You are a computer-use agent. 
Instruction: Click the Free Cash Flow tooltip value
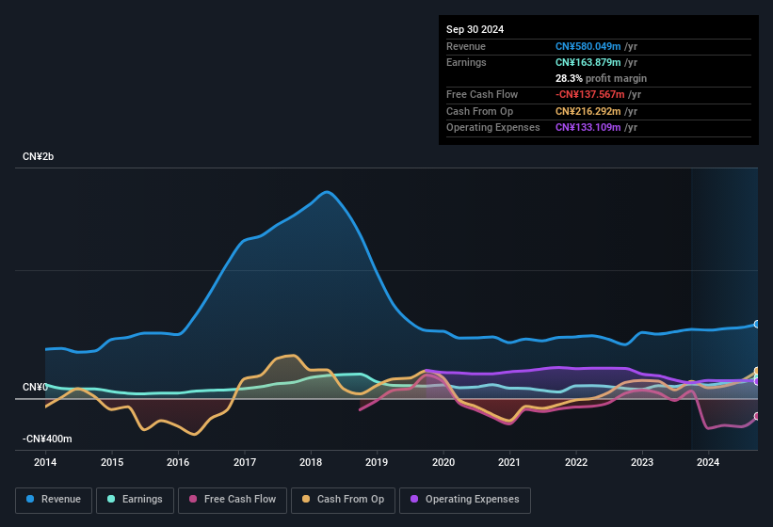pyautogui.click(x=589, y=94)
